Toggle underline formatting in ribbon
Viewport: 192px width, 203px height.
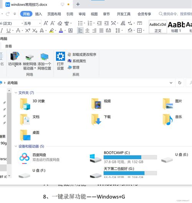8,30
